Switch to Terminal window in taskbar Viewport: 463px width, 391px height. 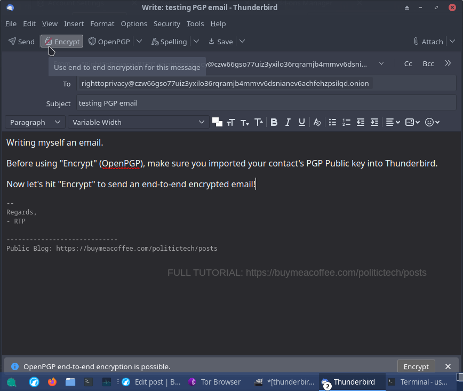click(417, 382)
